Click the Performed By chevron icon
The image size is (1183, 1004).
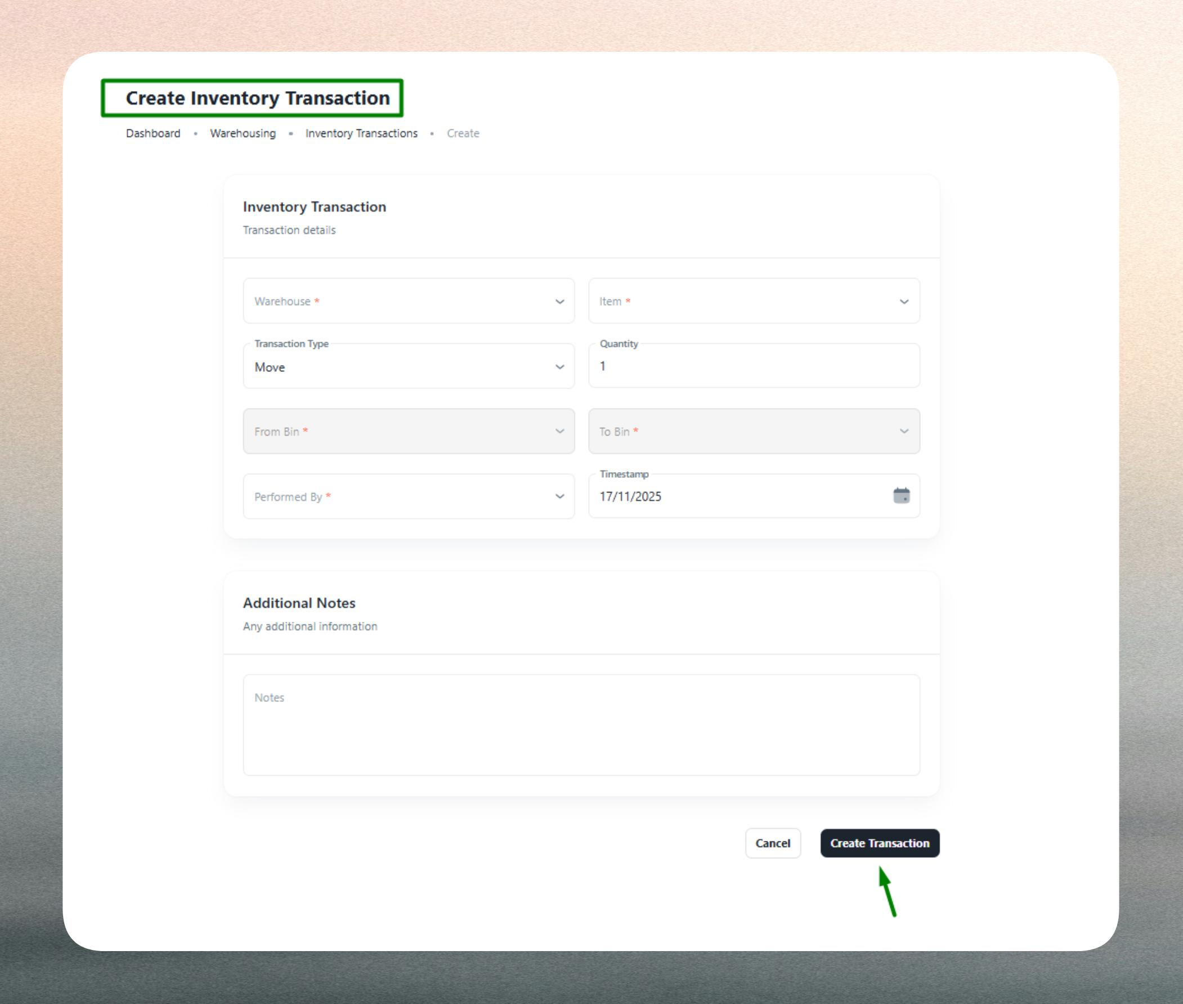[x=560, y=496]
